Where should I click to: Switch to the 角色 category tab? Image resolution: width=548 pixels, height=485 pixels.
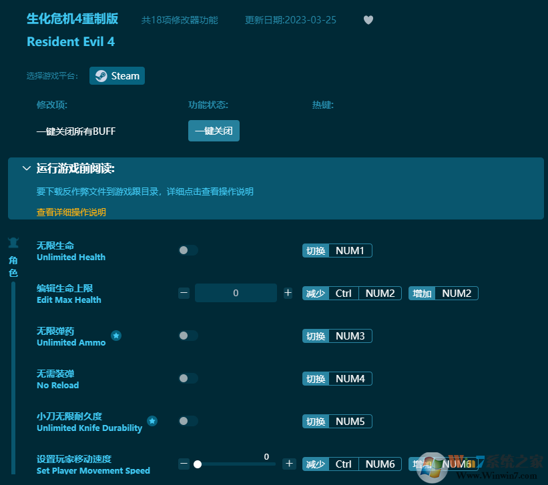point(13,266)
